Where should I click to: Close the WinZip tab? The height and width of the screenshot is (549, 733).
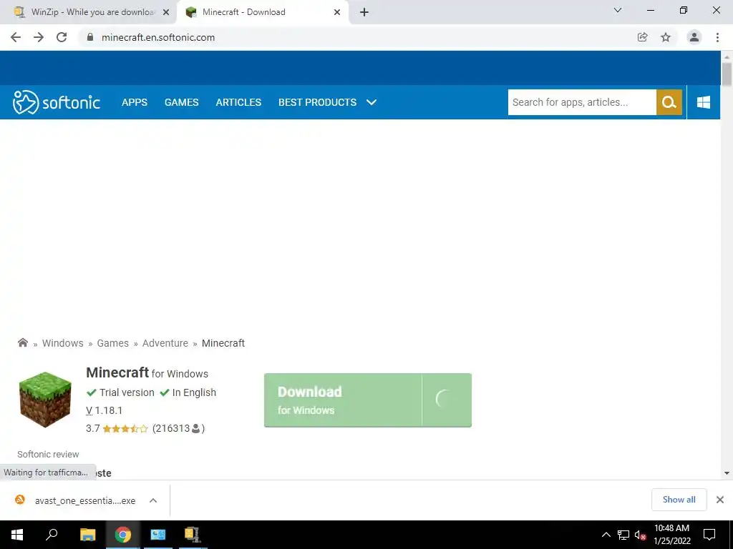166,12
